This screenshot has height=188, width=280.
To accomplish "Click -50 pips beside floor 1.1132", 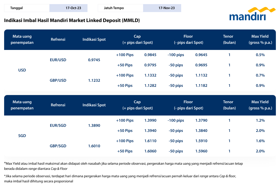I will [x=176, y=76].
